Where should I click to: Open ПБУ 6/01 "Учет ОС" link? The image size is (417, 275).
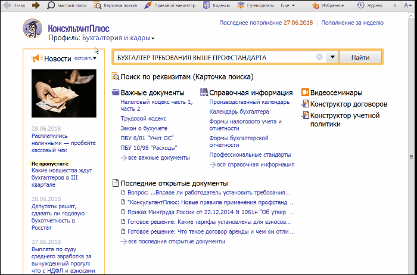point(147,138)
